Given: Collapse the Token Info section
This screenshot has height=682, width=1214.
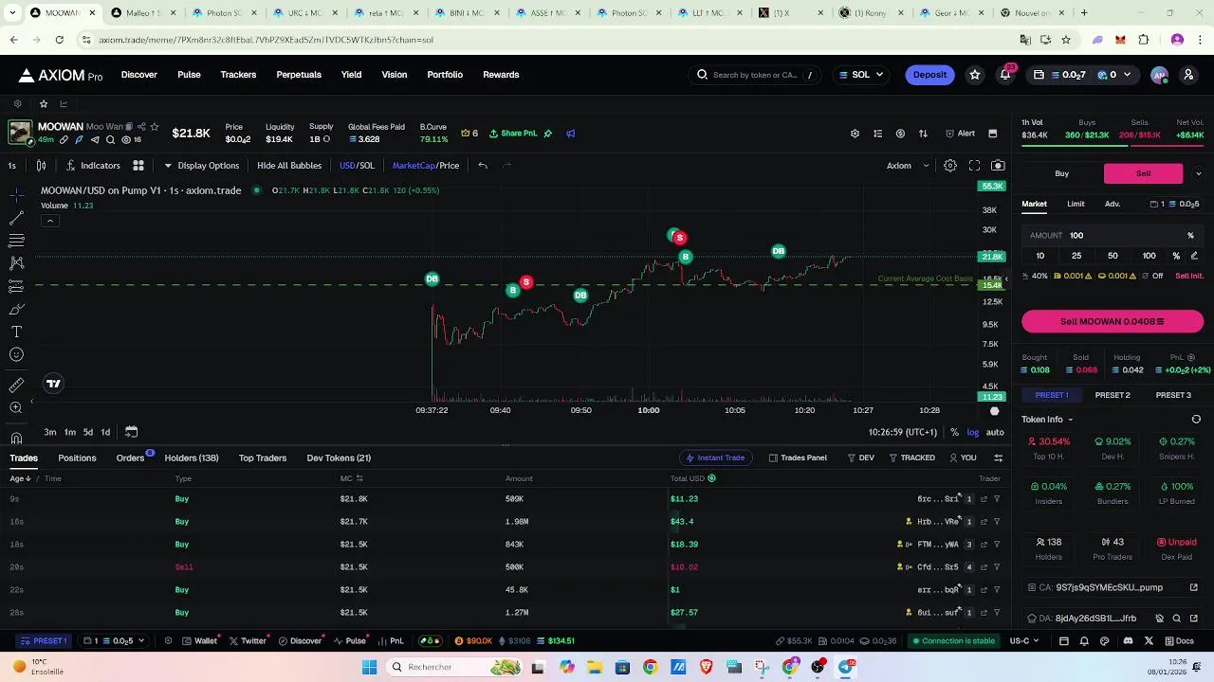Looking at the screenshot, I should tap(1047, 420).
